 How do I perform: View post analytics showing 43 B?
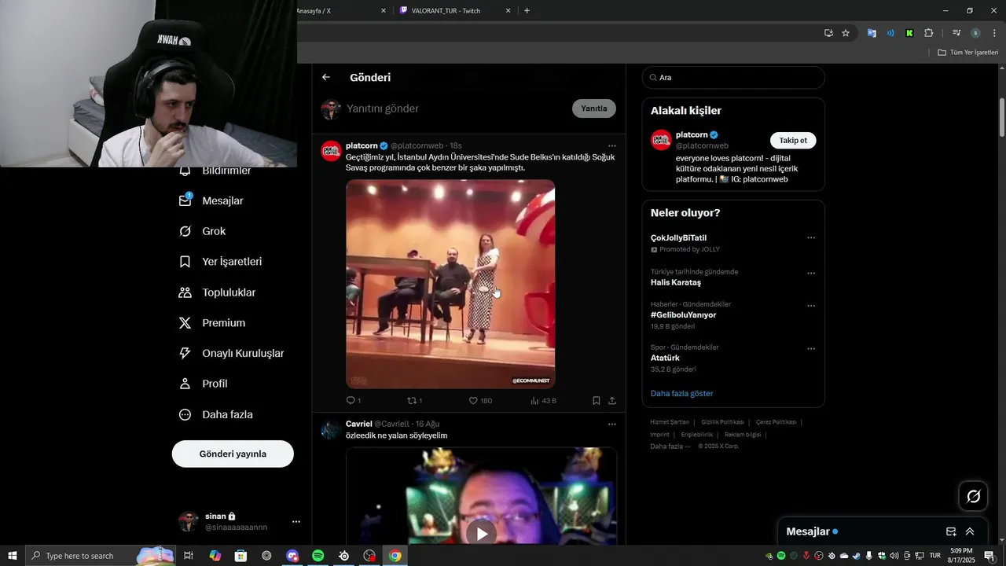543,401
